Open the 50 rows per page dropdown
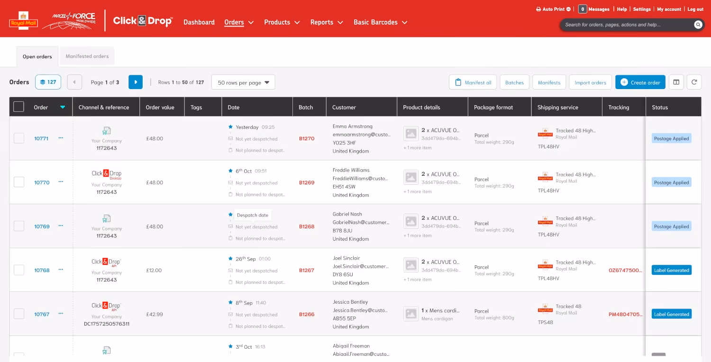 [x=243, y=82]
